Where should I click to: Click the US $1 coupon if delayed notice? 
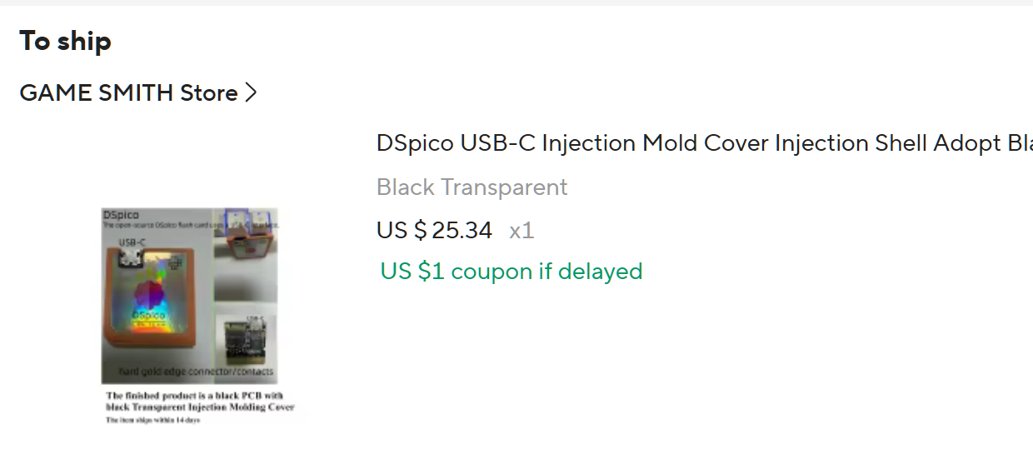(512, 272)
